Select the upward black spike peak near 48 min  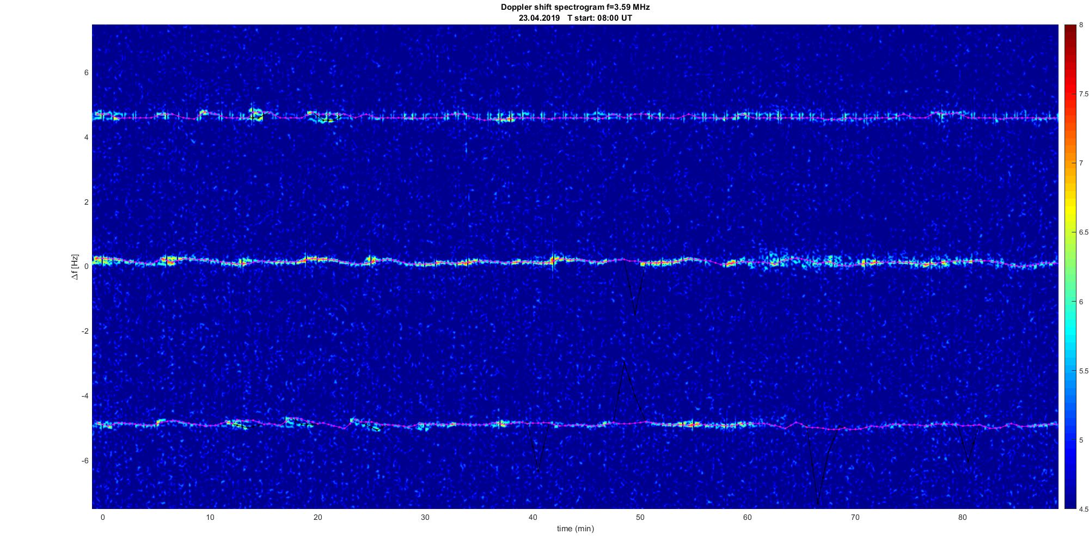[x=623, y=361]
